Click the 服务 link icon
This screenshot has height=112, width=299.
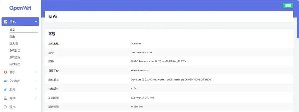(6, 89)
